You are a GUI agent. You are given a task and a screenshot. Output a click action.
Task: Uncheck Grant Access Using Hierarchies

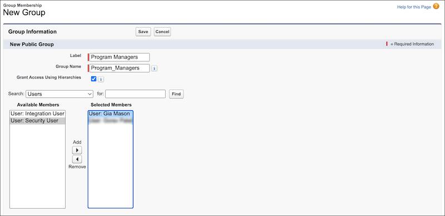[93, 78]
